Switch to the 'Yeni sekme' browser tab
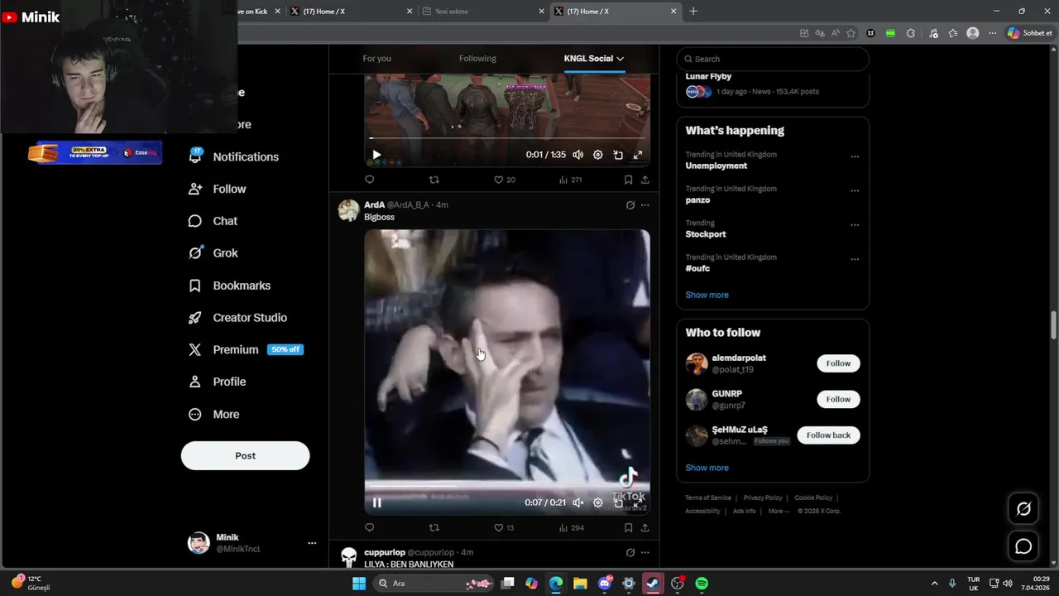Viewport: 1059px width, 596px height. (483, 12)
